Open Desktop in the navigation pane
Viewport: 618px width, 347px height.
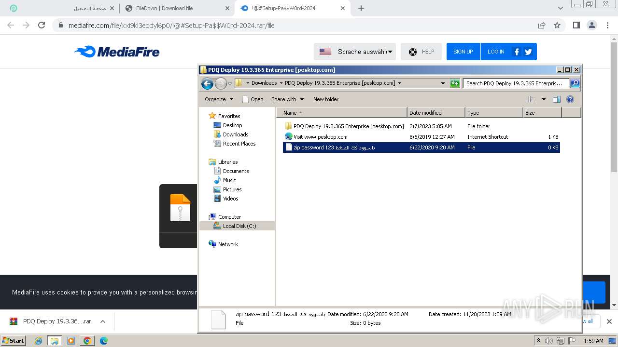pyautogui.click(x=232, y=125)
